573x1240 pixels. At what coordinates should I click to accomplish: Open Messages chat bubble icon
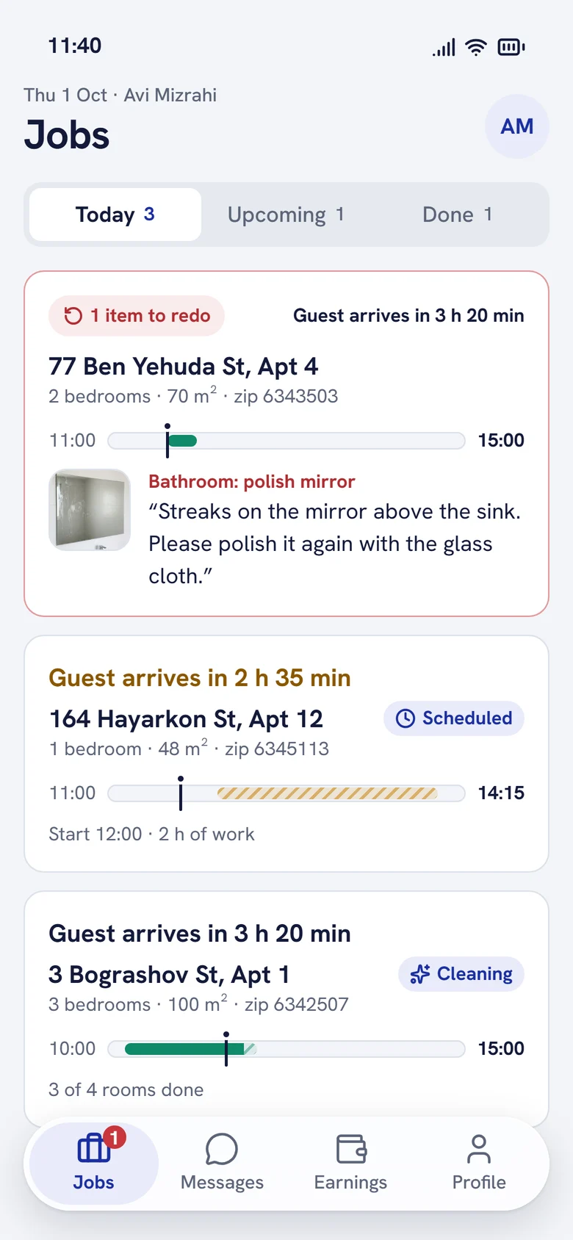click(x=222, y=1149)
